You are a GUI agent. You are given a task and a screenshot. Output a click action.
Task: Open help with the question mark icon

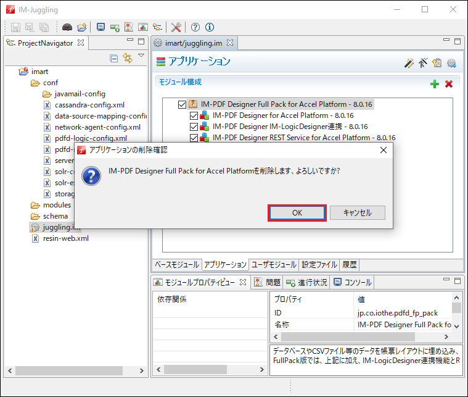(195, 27)
